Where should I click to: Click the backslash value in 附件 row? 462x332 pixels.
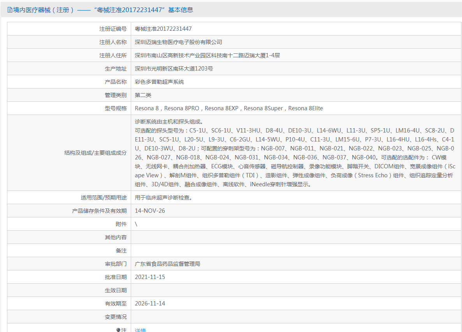136,224
